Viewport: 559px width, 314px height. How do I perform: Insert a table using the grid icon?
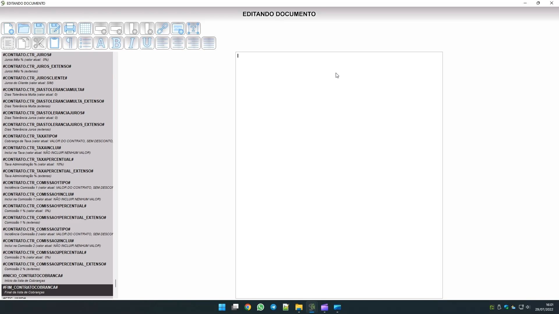point(85,28)
